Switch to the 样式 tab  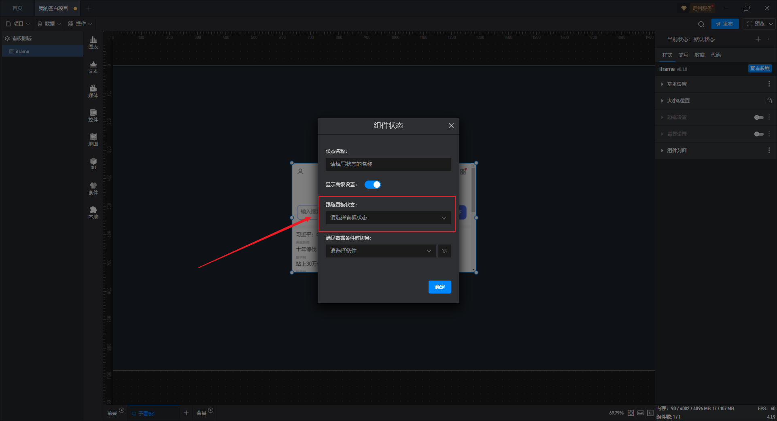(x=667, y=55)
